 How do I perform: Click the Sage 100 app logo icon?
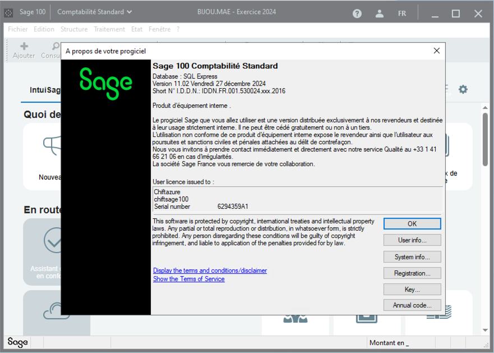(x=9, y=12)
